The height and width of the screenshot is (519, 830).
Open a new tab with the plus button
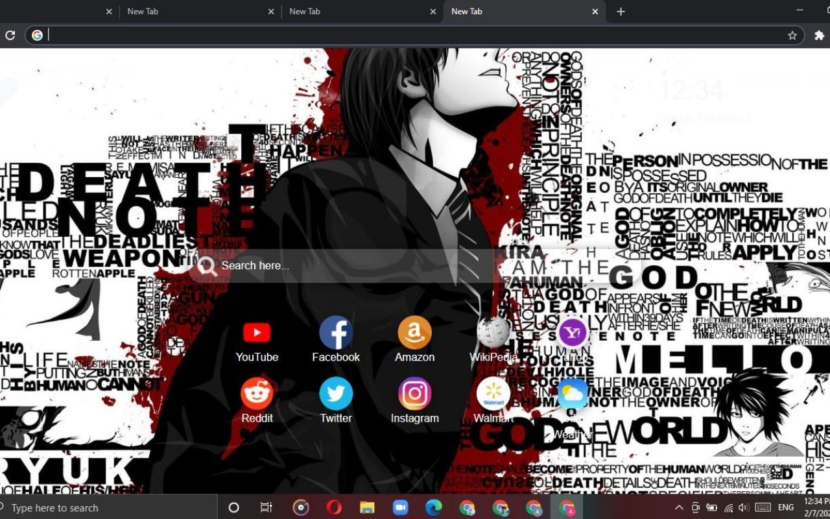(621, 12)
